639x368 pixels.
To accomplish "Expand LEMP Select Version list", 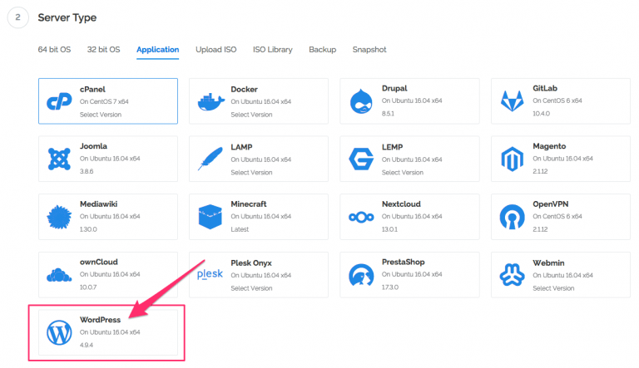I will click(x=403, y=173).
